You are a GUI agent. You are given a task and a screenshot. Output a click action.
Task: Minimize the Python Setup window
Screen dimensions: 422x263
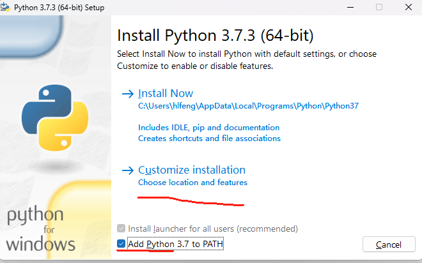click(350, 7)
